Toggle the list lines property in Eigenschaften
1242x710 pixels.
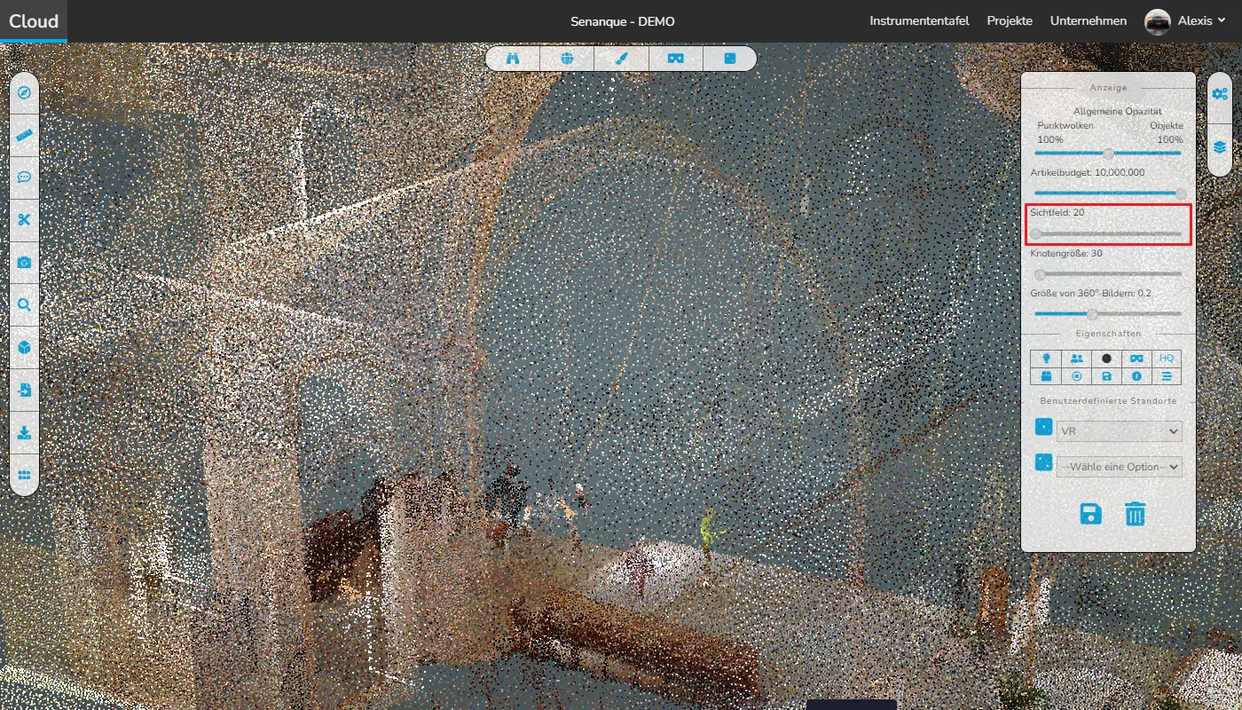tap(1167, 376)
